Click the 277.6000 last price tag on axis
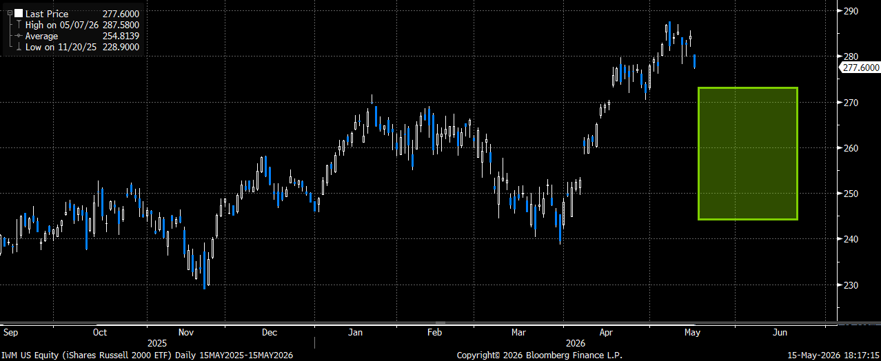The width and height of the screenshot is (881, 361). [x=861, y=68]
